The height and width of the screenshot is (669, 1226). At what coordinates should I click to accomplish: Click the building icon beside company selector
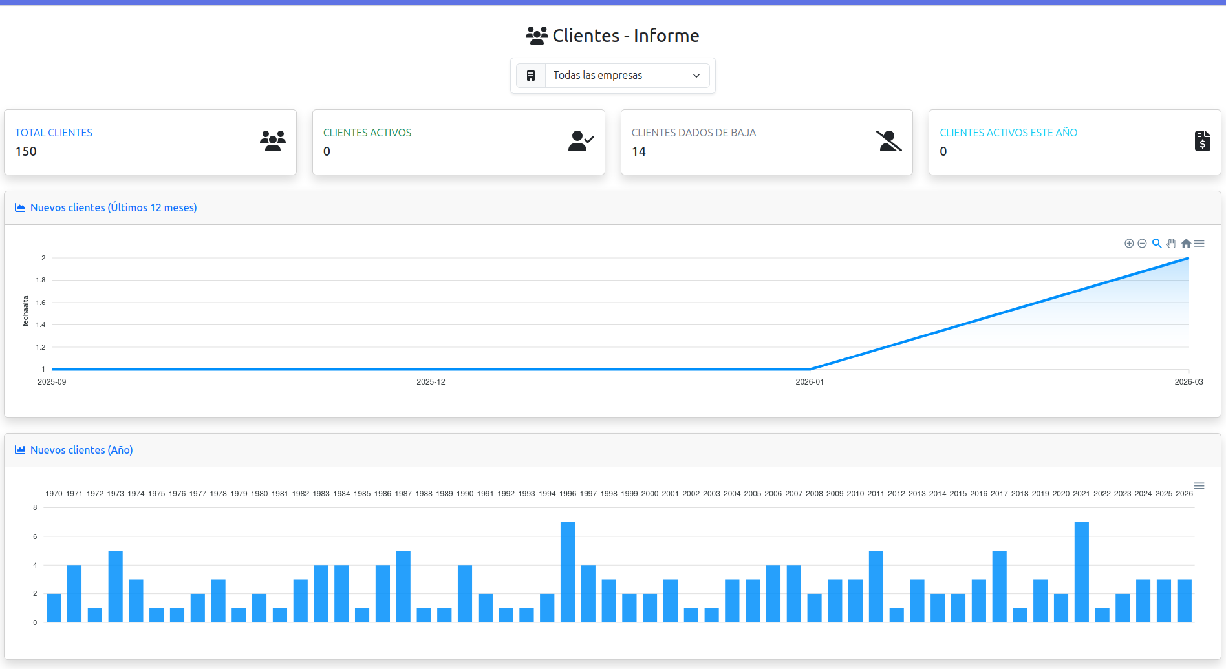pyautogui.click(x=531, y=76)
